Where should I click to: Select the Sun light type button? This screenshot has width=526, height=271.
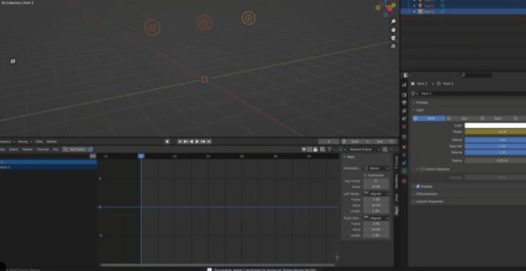[x=462, y=118]
